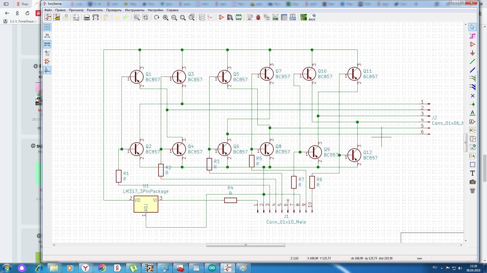This screenshot has width=487, height=273.
Task: Toggle grid visibility button
Action: (x=47, y=27)
